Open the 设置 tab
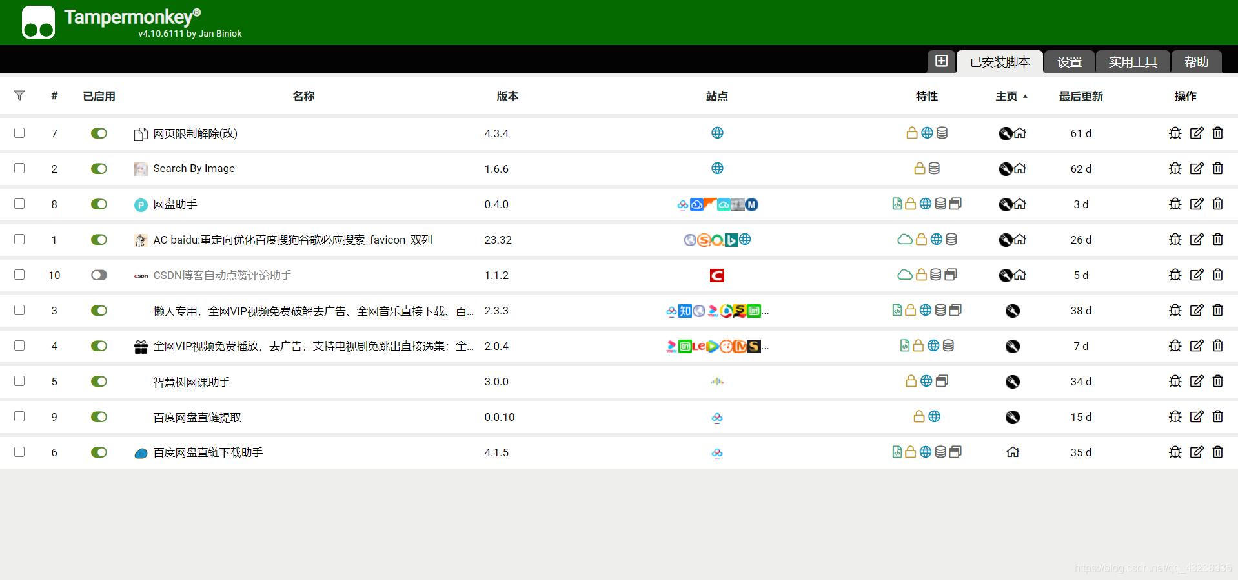Screen dimensions: 1238x580 [x=1070, y=62]
